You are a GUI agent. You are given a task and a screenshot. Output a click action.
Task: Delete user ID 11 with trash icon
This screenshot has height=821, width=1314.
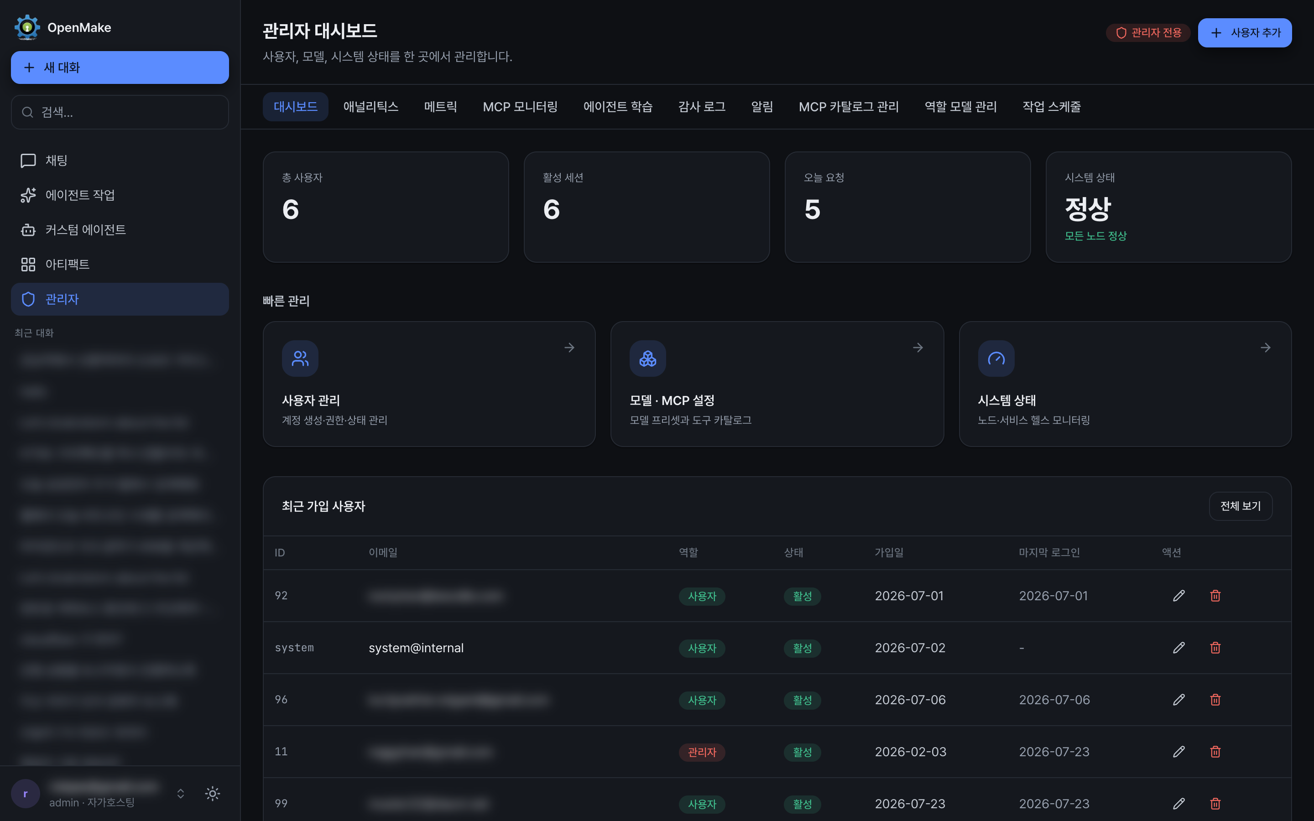(1215, 752)
